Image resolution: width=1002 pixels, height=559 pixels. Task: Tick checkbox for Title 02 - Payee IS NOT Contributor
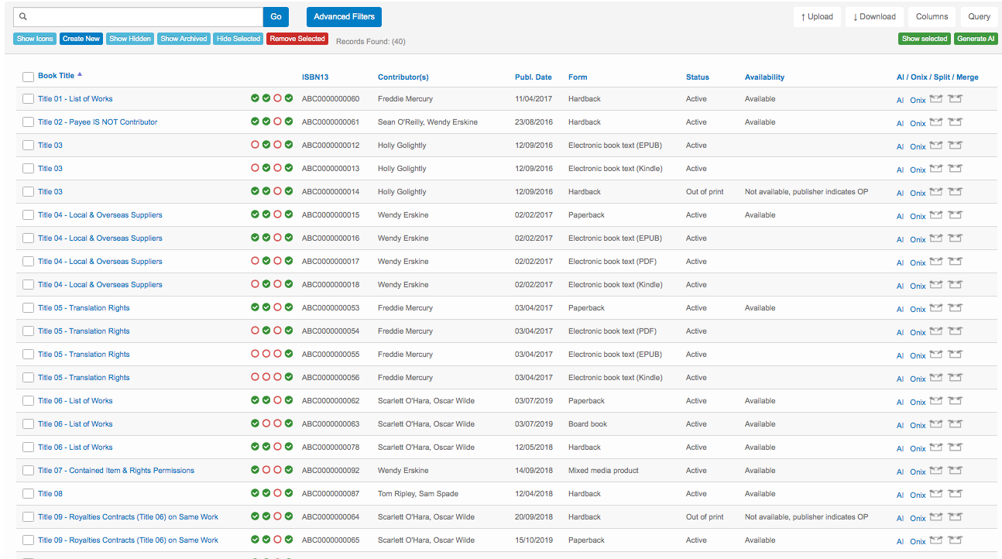tap(28, 122)
